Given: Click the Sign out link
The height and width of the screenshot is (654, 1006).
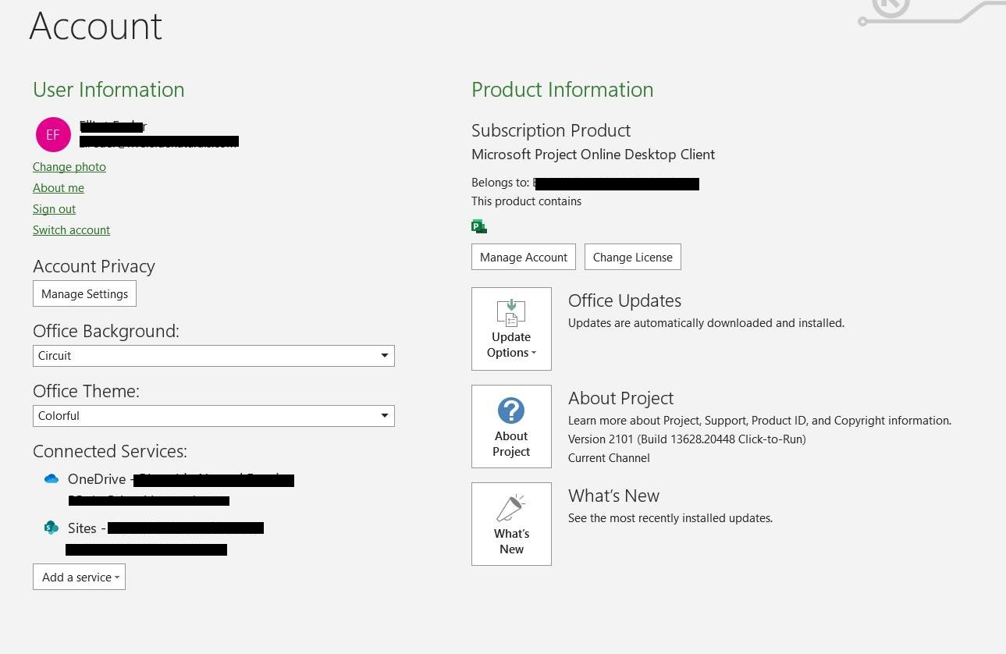Looking at the screenshot, I should (54, 208).
